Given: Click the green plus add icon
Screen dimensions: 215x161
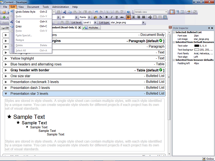Looking at the screenshot, I should click(x=4, y=17).
